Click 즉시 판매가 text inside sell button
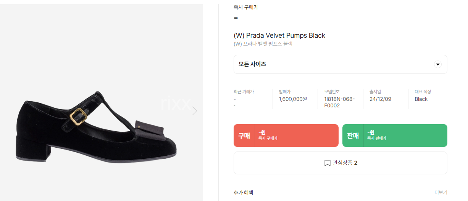This screenshot has width=468, height=201. (377, 138)
